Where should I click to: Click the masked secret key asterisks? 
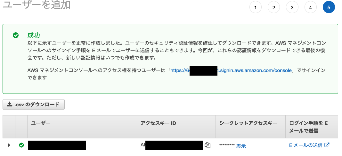227,145
